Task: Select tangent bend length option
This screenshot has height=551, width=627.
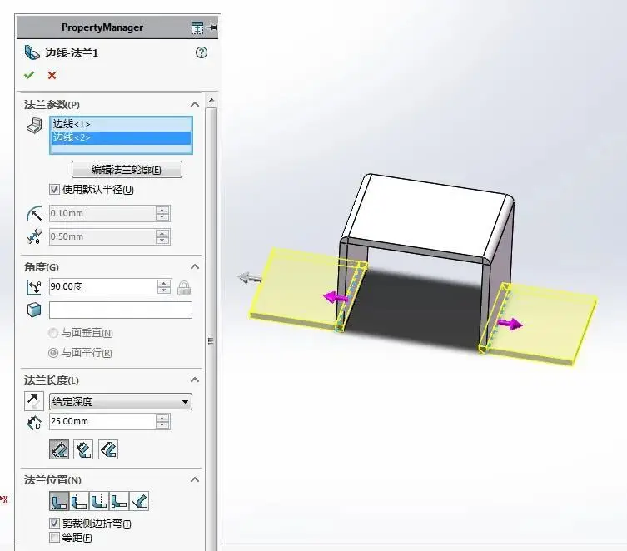Action: (108, 449)
